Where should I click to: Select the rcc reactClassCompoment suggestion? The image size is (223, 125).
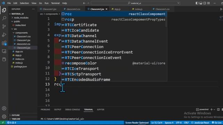(114, 14)
